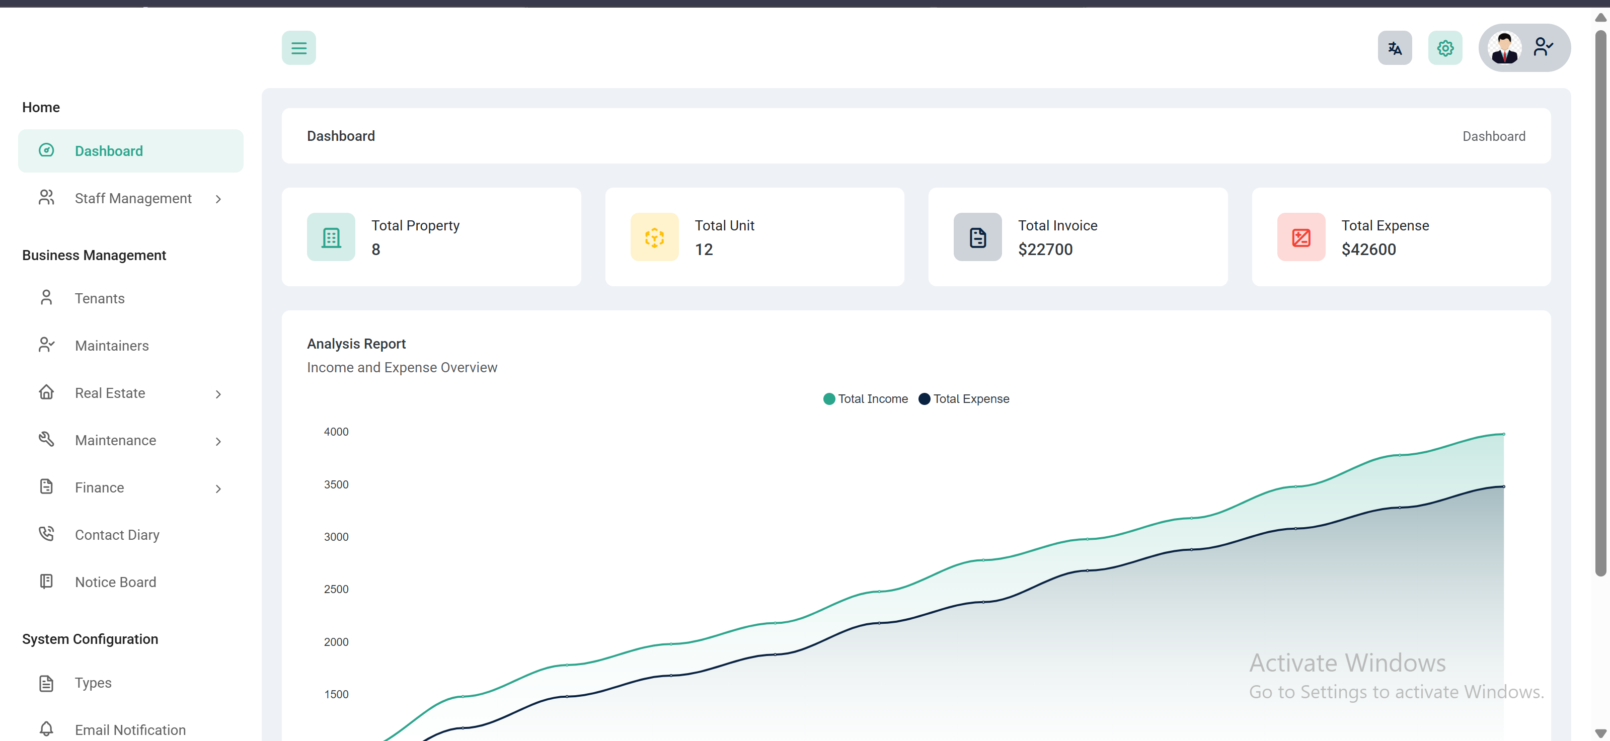
Task: Click the Total Unit value 12
Action: 704,250
